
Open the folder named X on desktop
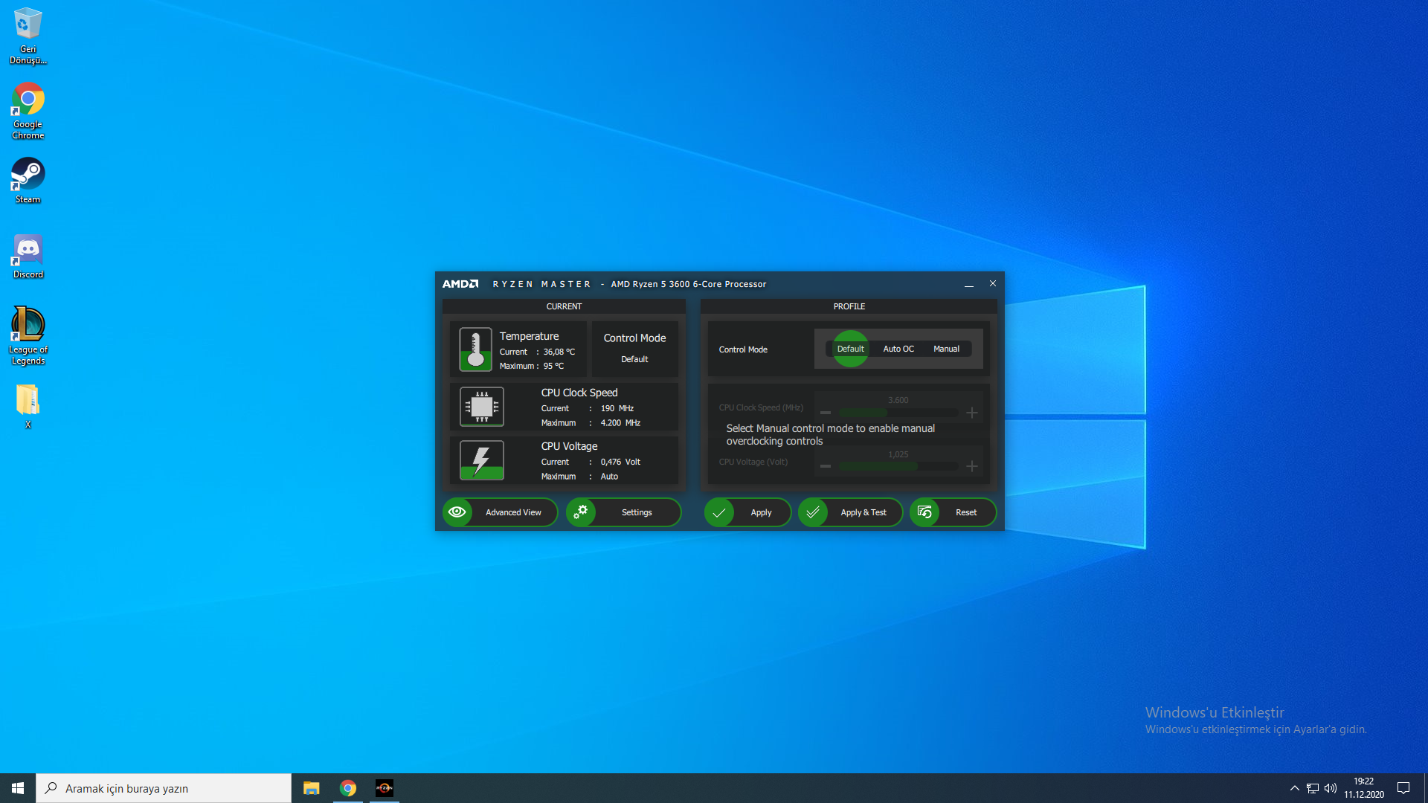[x=28, y=406]
